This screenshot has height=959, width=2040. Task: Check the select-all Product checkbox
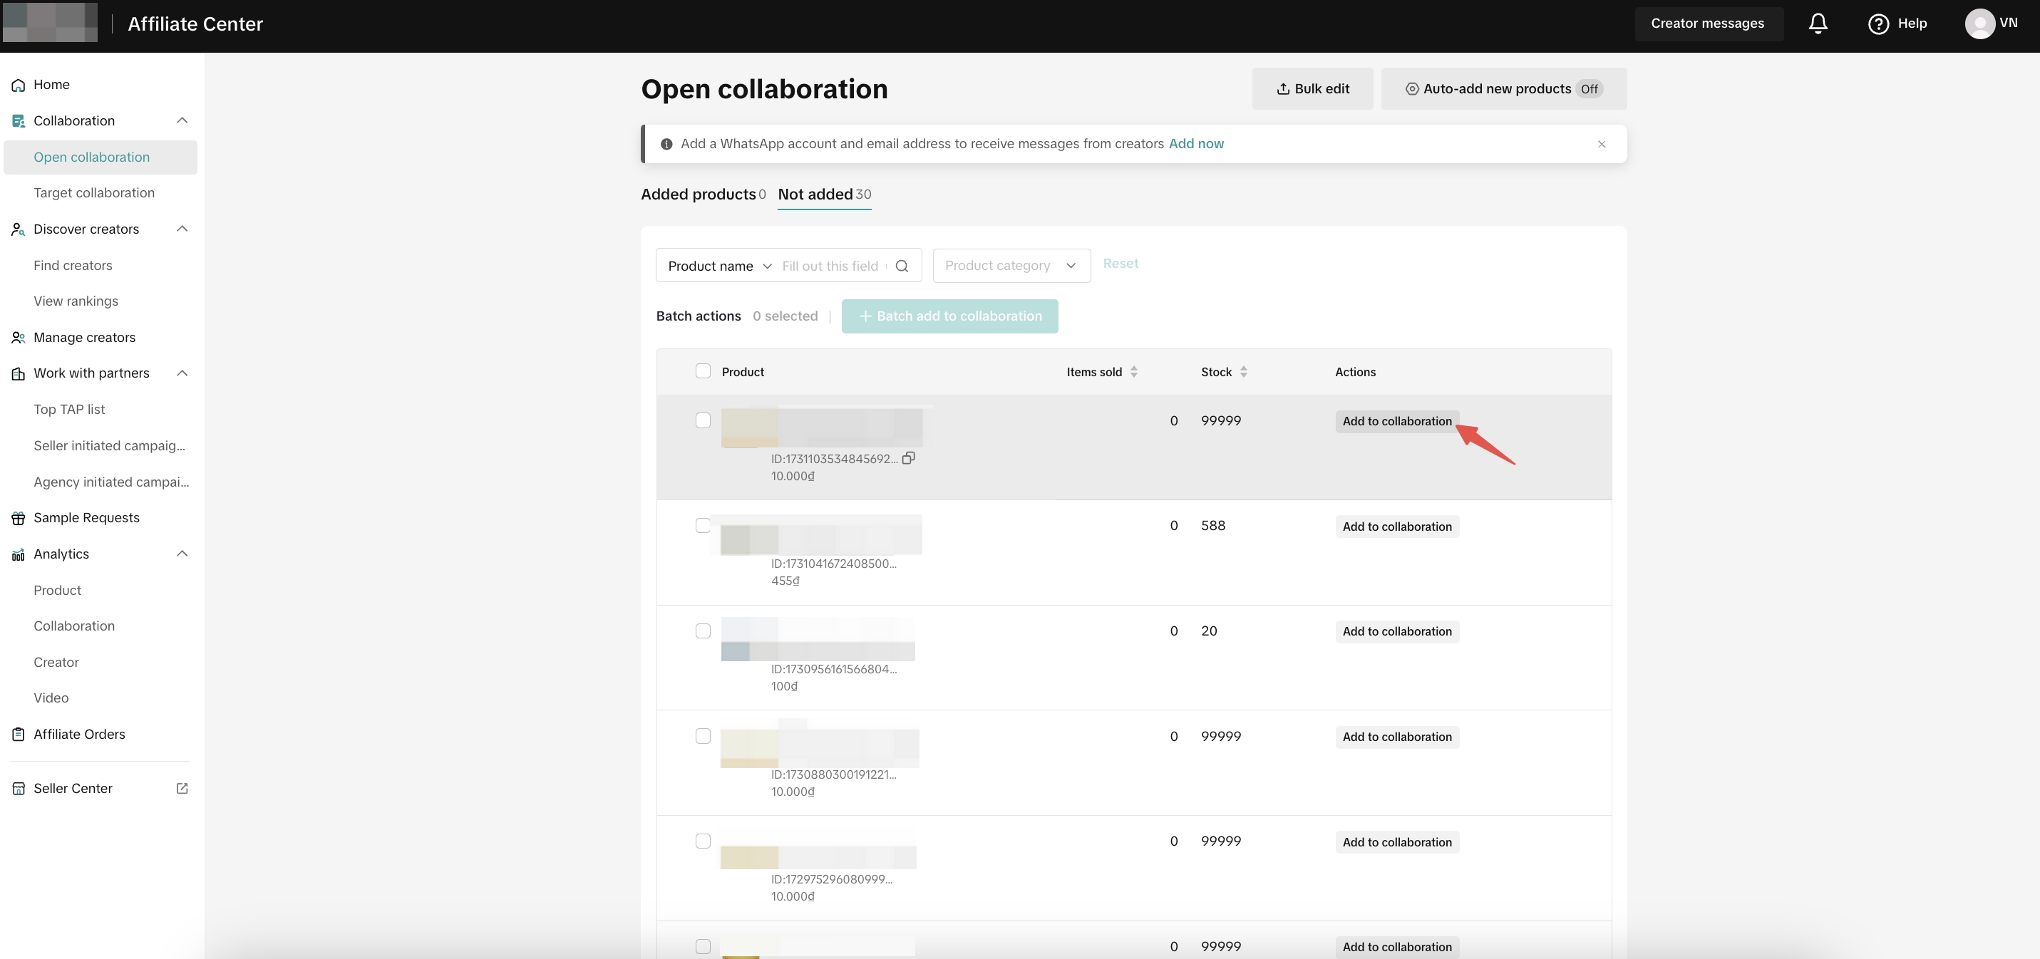pyautogui.click(x=702, y=371)
